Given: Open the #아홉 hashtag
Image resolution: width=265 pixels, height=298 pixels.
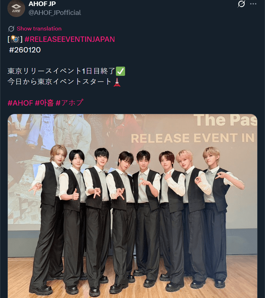Looking at the screenshot, I should [x=44, y=103].
